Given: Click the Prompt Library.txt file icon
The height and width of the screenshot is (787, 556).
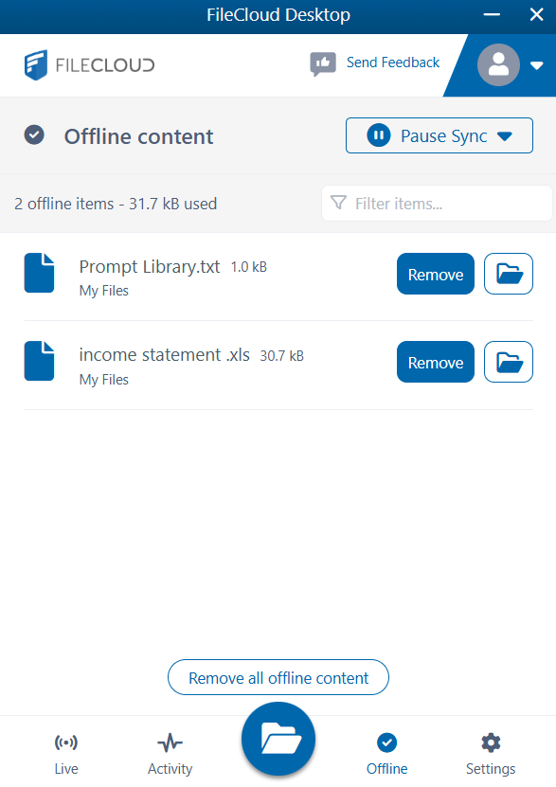Looking at the screenshot, I should pyautogui.click(x=39, y=273).
